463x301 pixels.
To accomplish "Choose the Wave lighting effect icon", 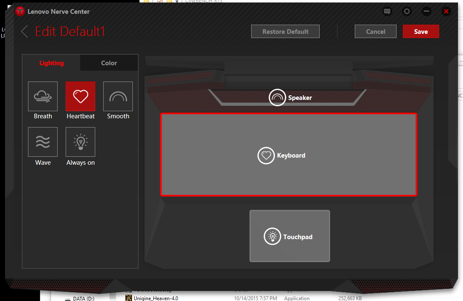I will coord(43,142).
